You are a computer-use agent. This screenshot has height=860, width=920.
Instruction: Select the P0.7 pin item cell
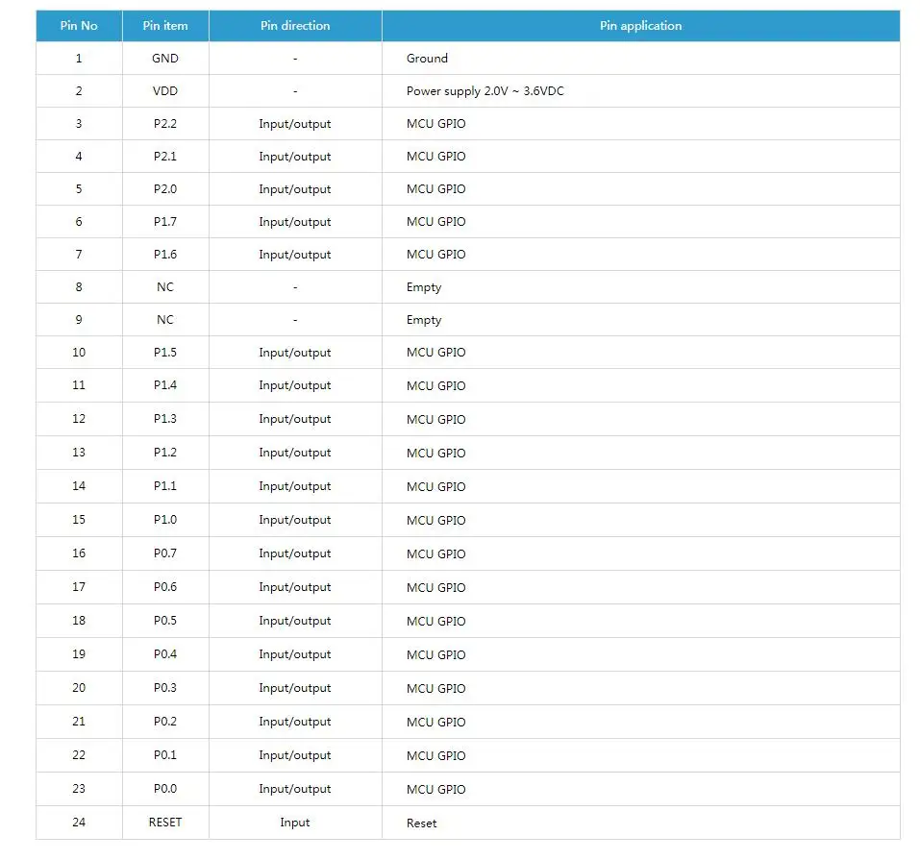point(165,553)
